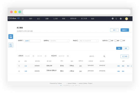Image resolution: width=140 pixels, height=93 pixels.
Task: Open the help question mark icon
Action: point(113,19)
